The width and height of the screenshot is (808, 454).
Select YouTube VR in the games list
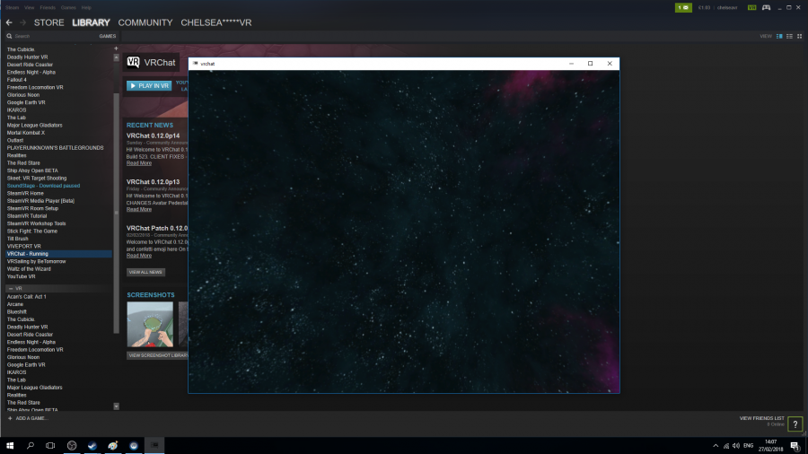[x=22, y=276]
